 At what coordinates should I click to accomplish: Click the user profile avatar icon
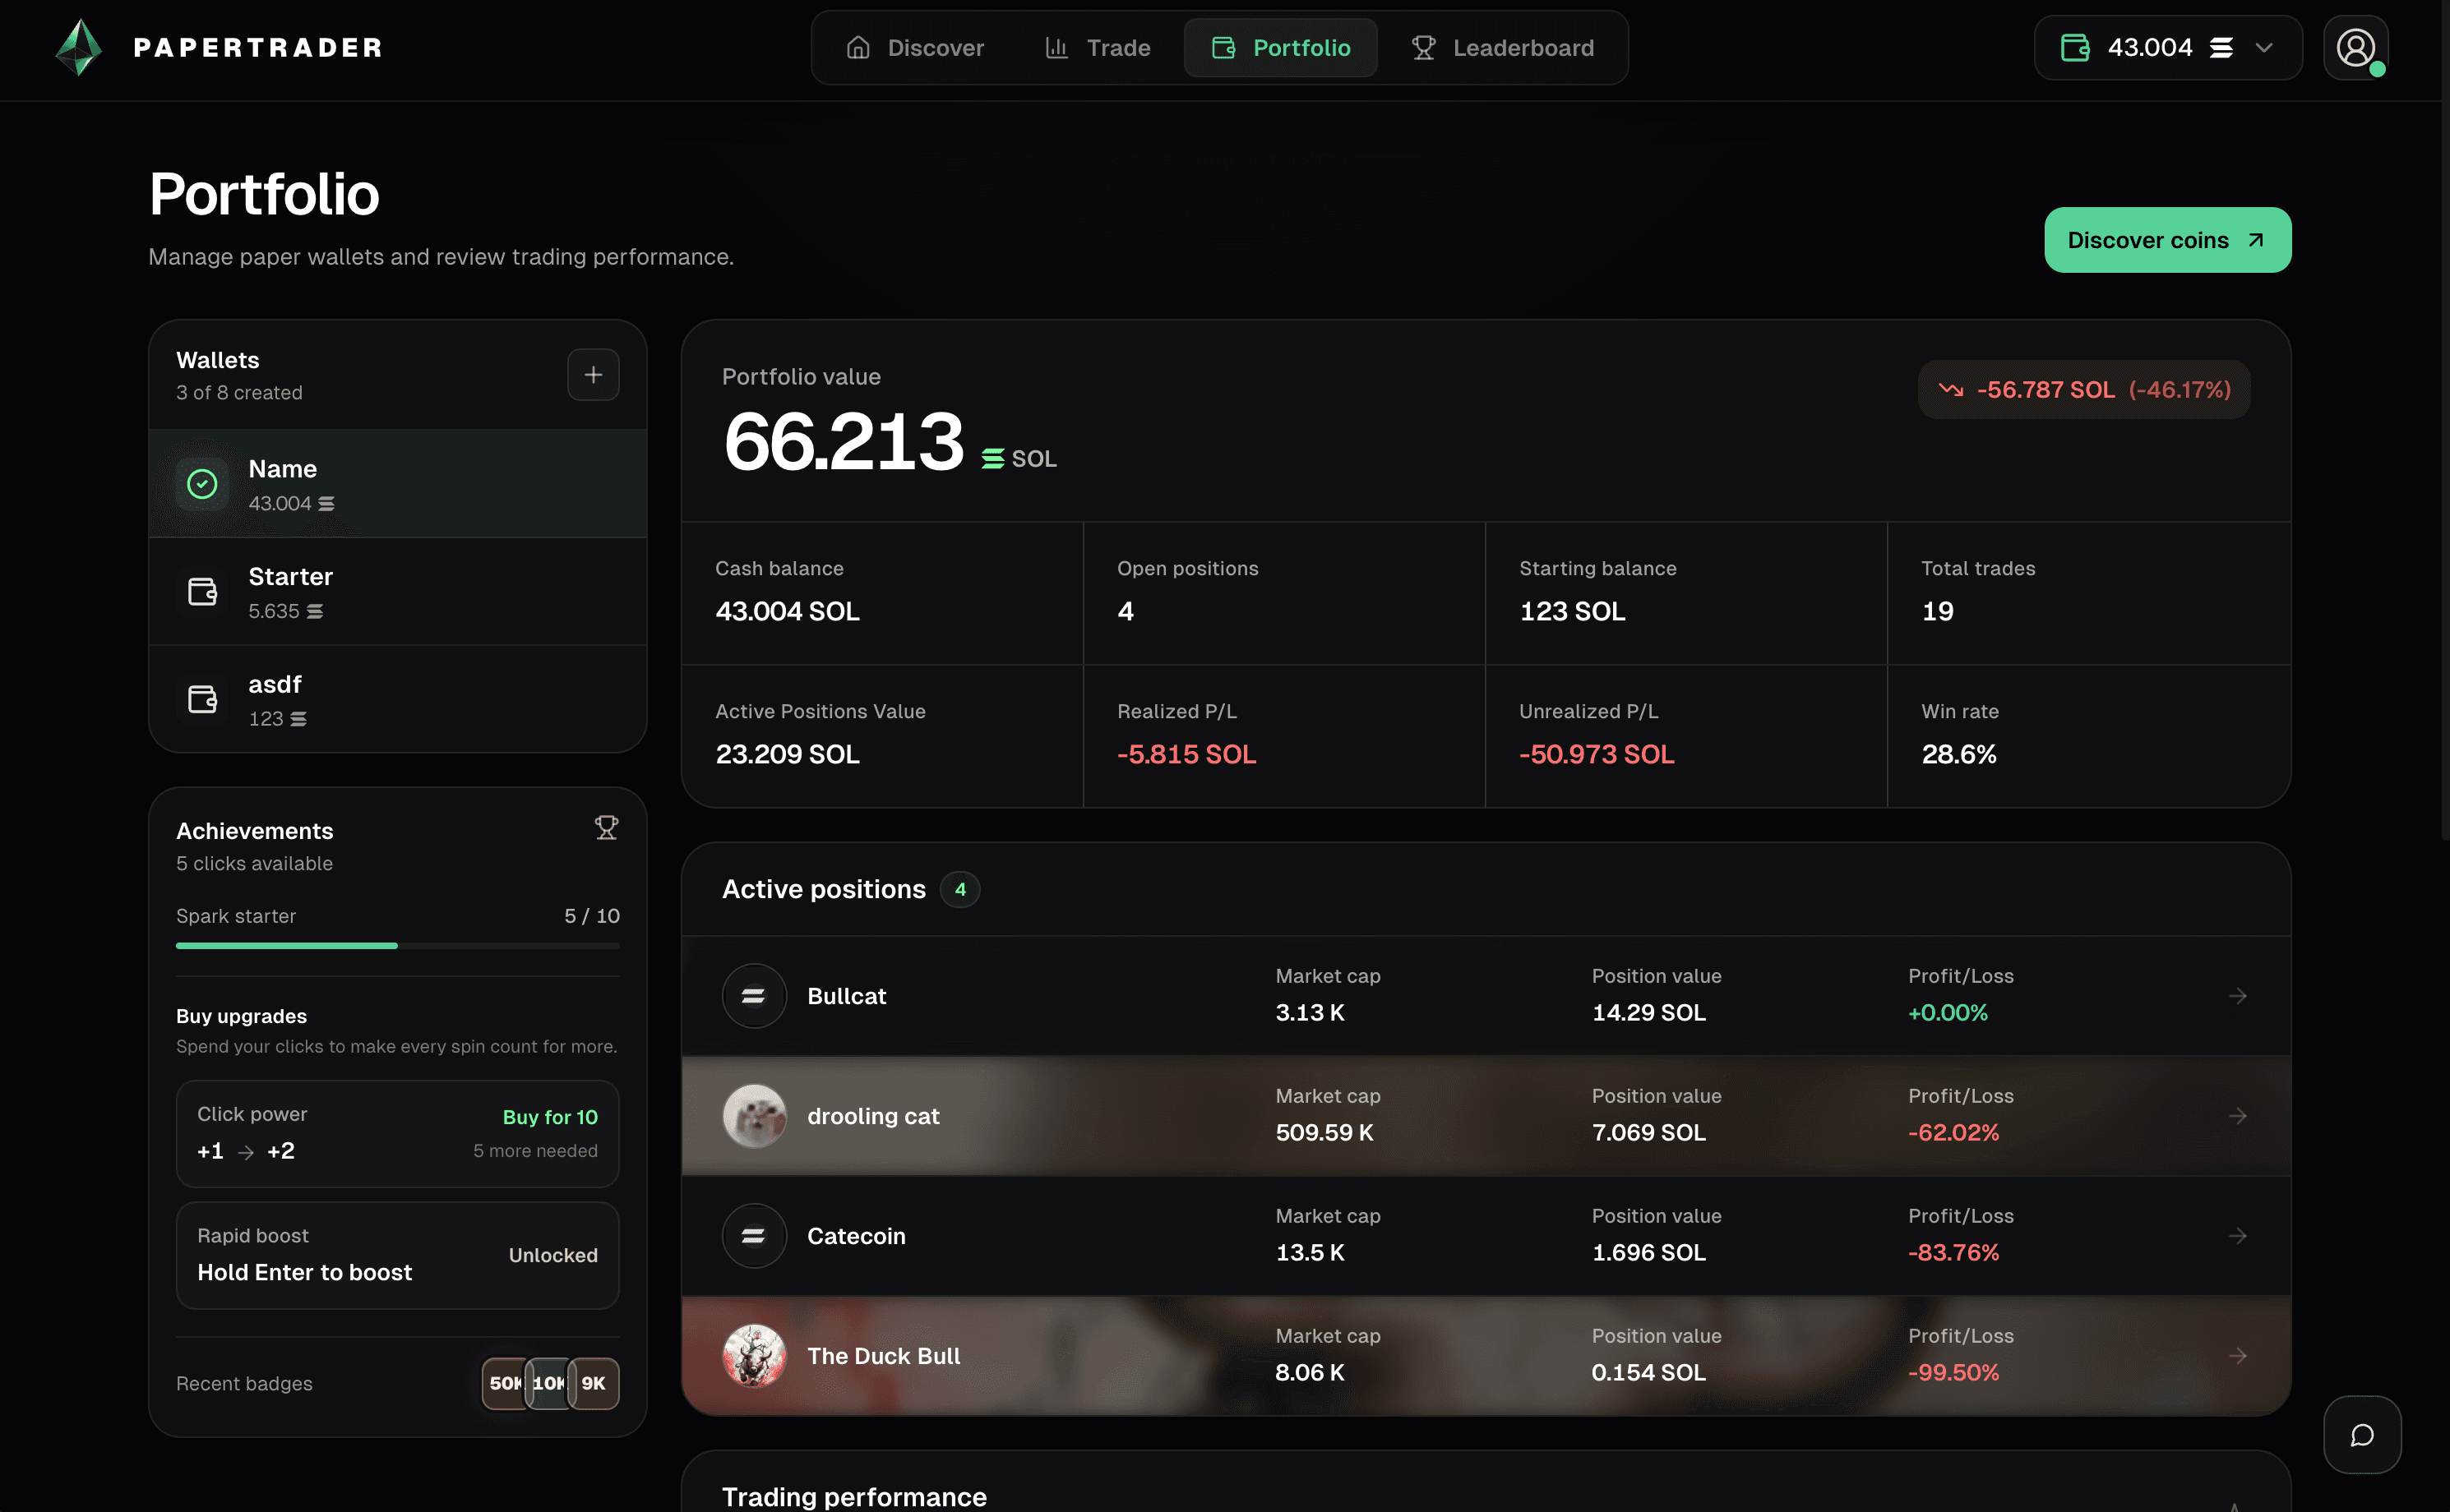coord(2356,48)
